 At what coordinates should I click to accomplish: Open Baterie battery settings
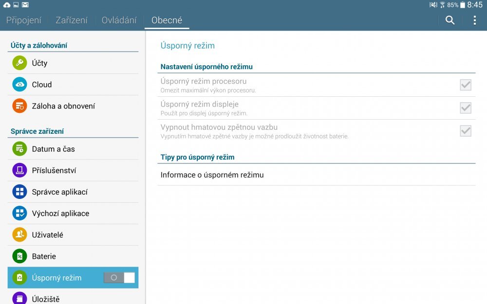(x=43, y=256)
